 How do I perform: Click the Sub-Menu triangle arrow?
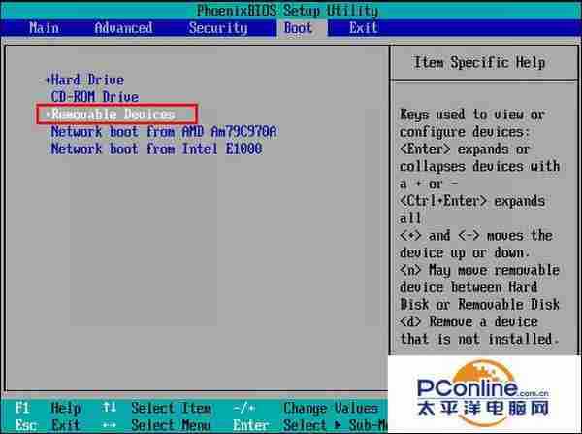pyautogui.click(x=337, y=425)
